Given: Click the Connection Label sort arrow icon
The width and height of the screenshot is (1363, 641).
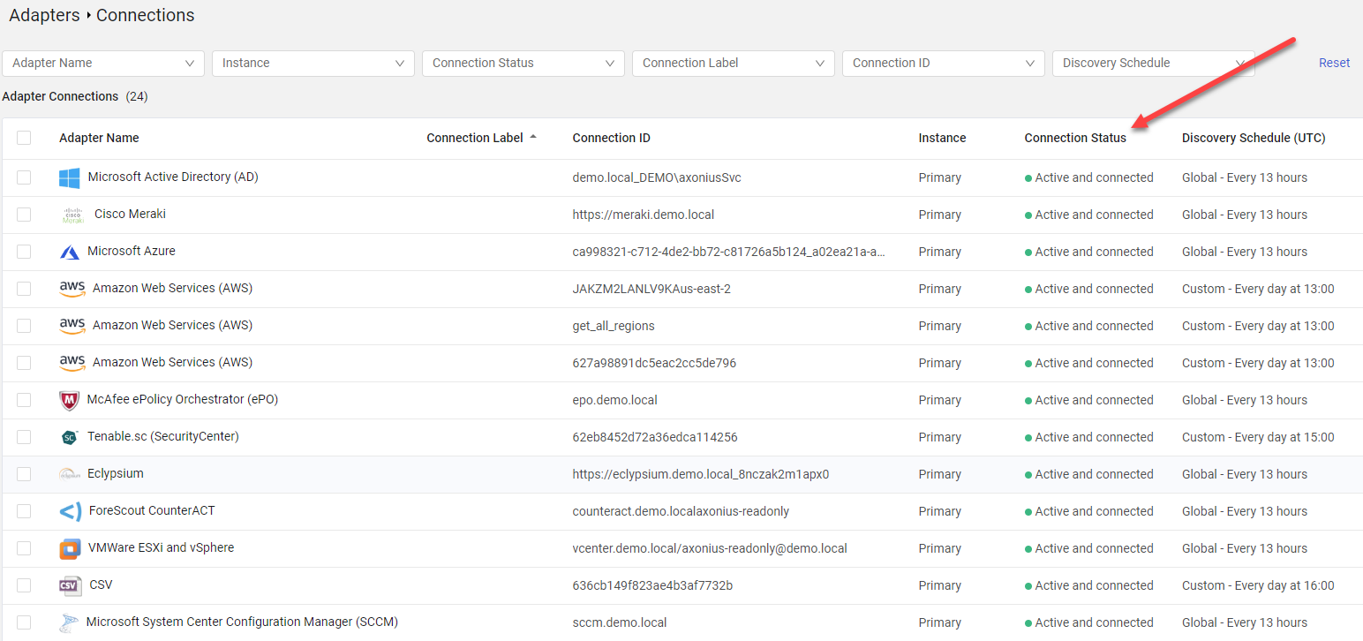Looking at the screenshot, I should (533, 137).
